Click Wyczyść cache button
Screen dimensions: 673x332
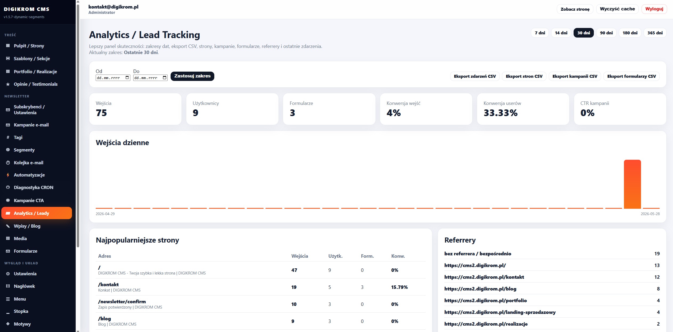617,9
